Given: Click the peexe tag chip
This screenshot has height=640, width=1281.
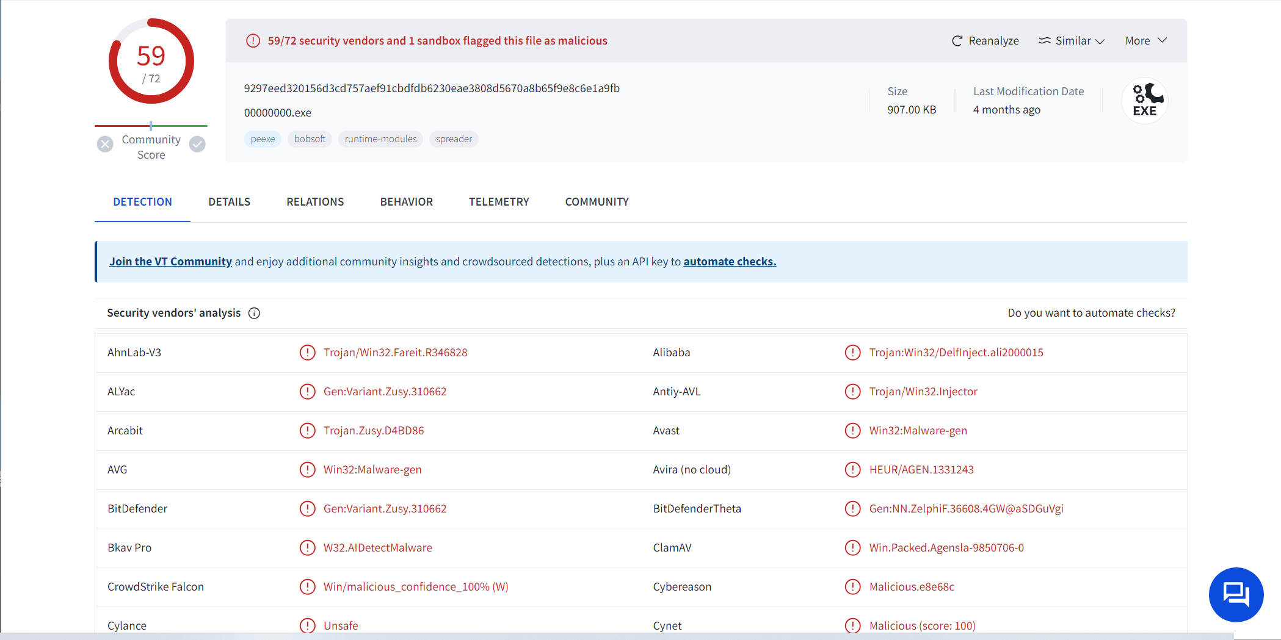Looking at the screenshot, I should point(263,139).
